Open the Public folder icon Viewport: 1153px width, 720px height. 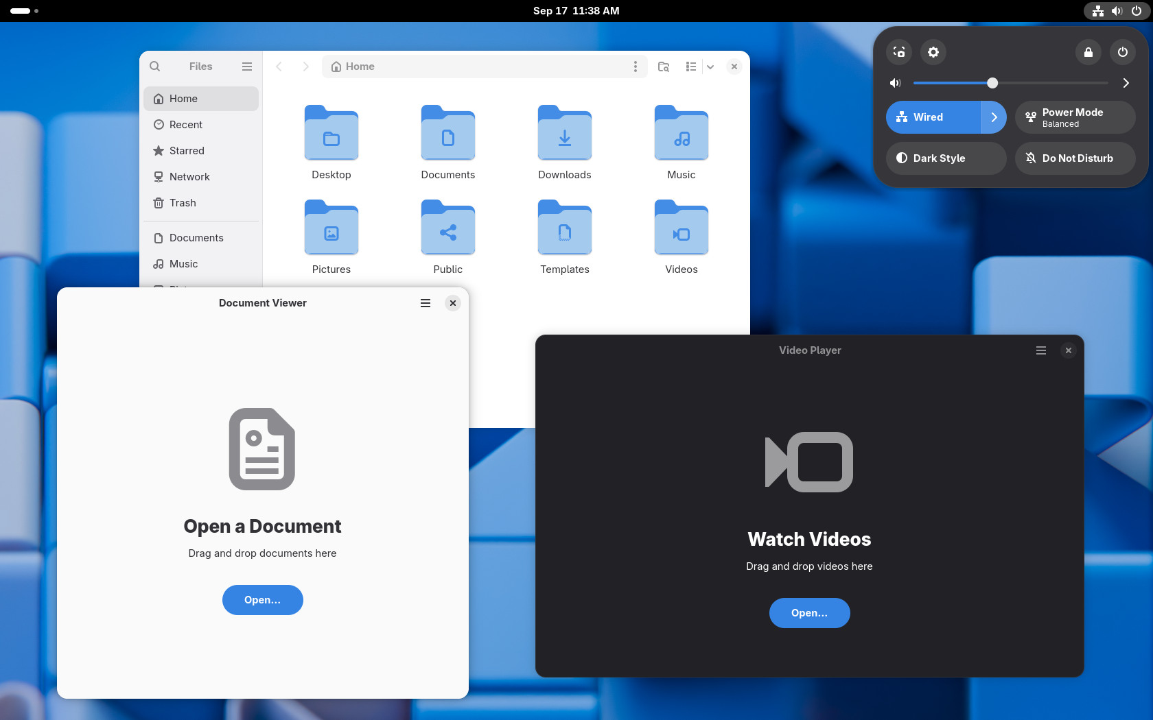[x=448, y=228]
